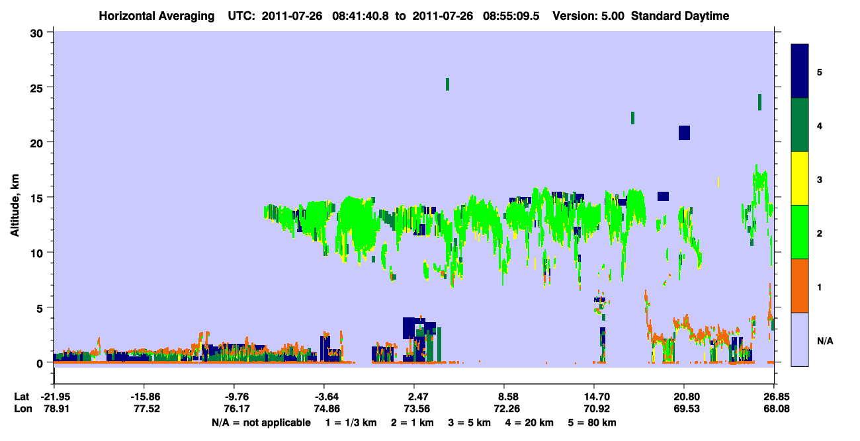The width and height of the screenshot is (860, 441).
Task: Click the yellow colorbar segment labeled 3
Action: (x=800, y=179)
